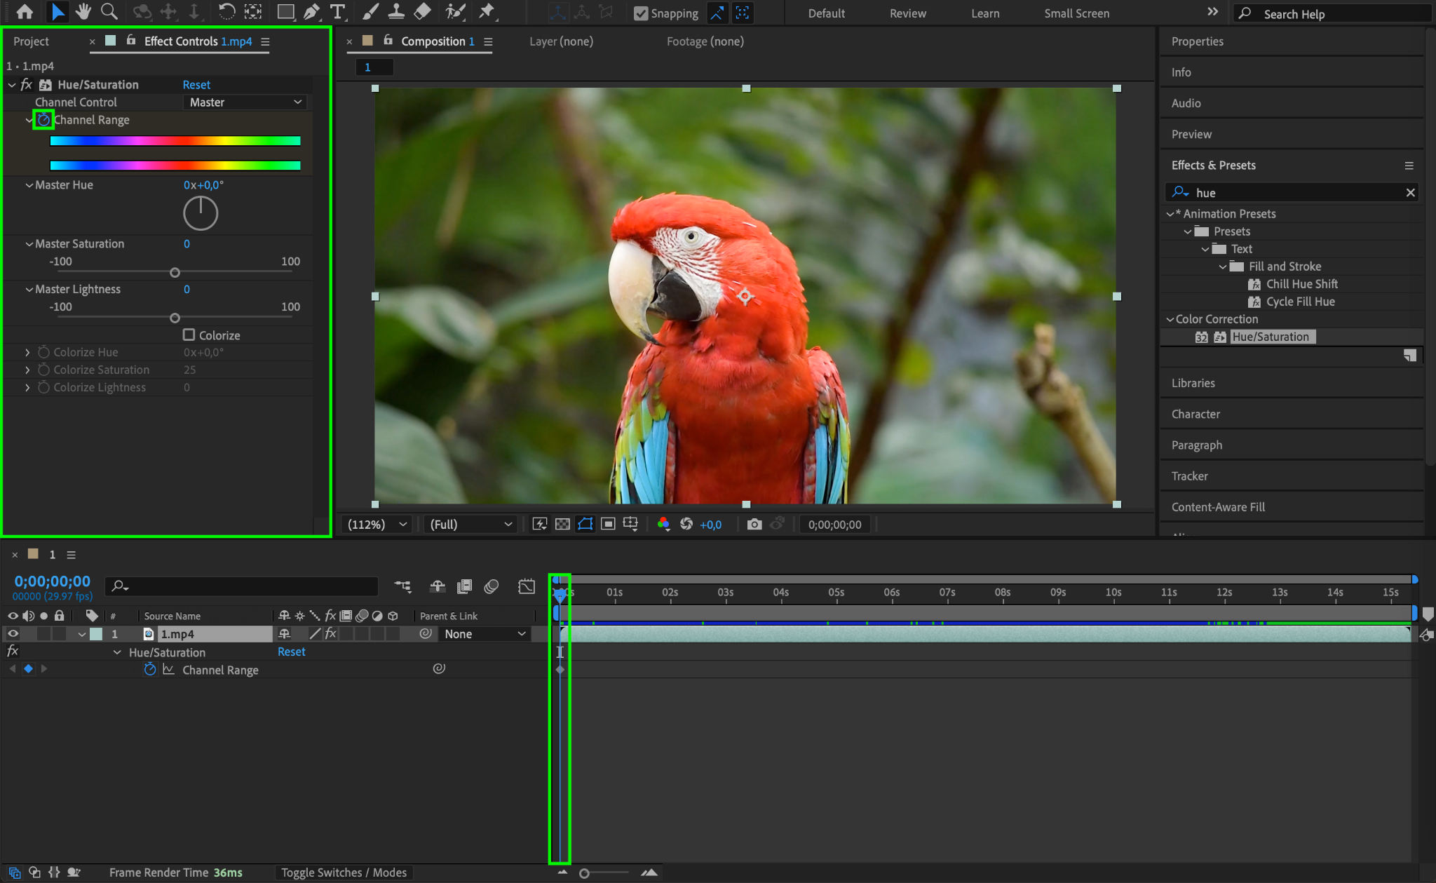This screenshot has height=883, width=1436.
Task: Click the Effects & Presets search field
Action: (x=1297, y=193)
